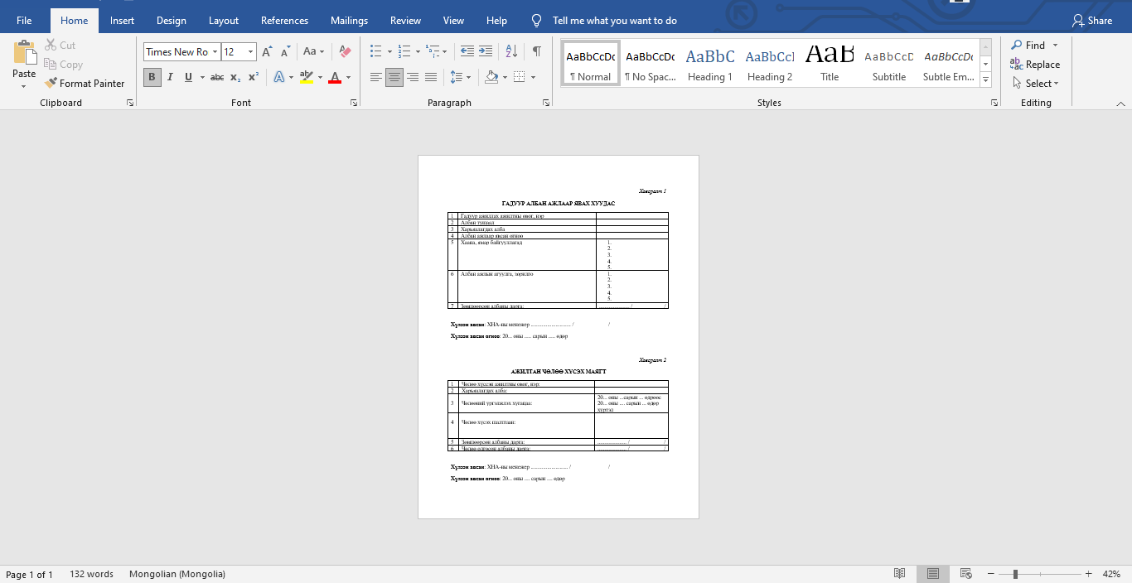The width and height of the screenshot is (1132, 583).
Task: Apply strikethrough formatting
Action: tap(217, 77)
